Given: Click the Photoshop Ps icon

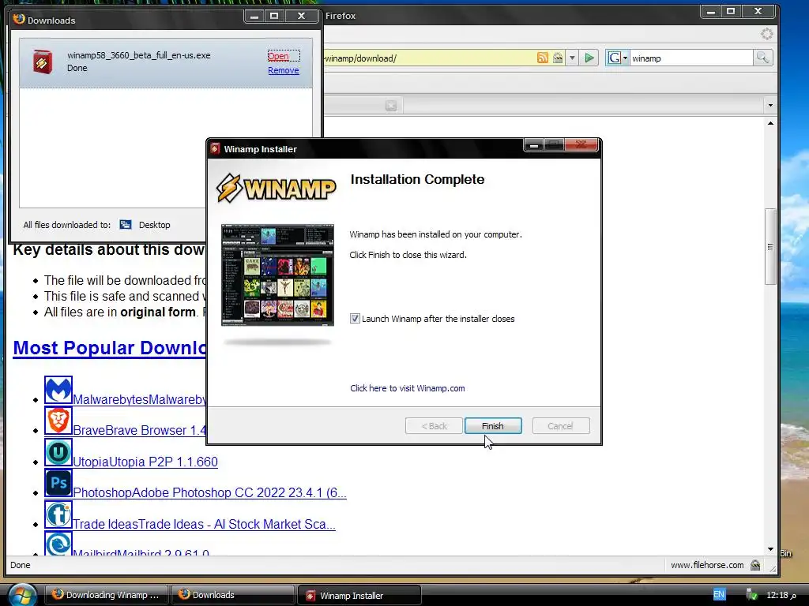Looking at the screenshot, I should [x=58, y=484].
